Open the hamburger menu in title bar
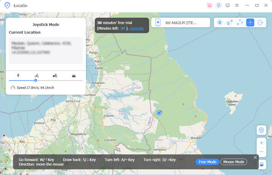Viewport: 272px width, 175px height. [237, 5]
